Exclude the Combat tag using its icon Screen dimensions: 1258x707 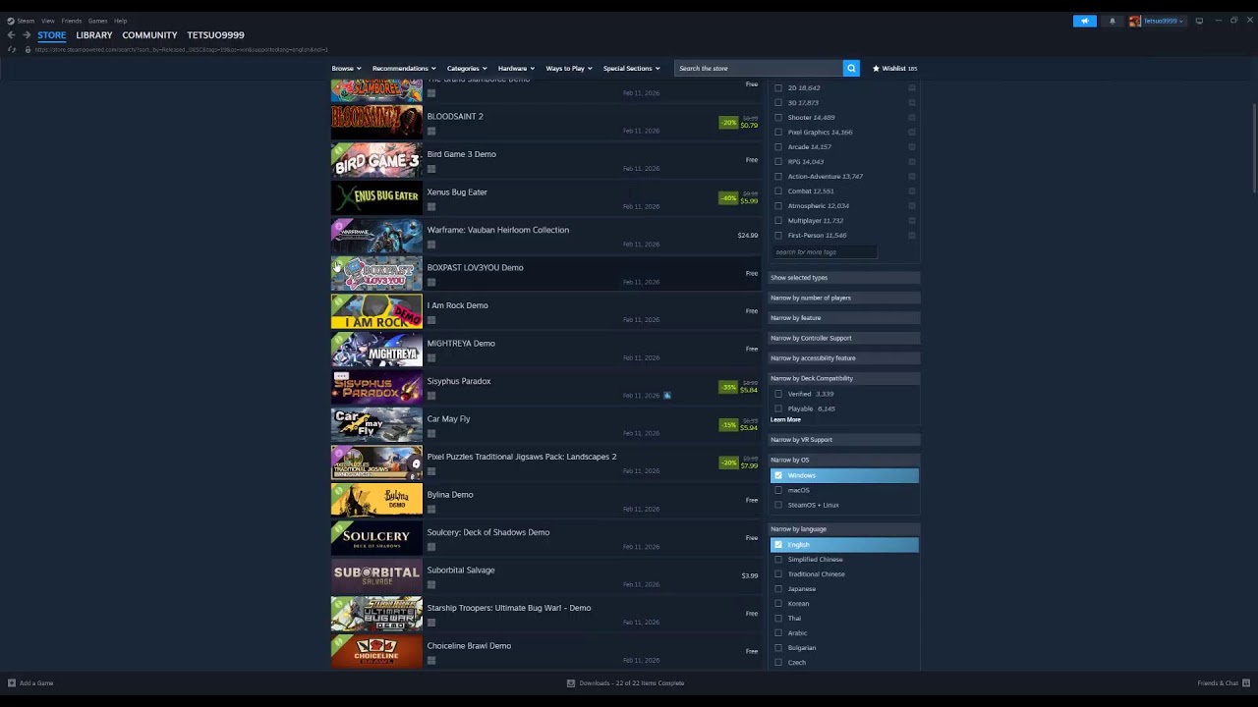(912, 191)
